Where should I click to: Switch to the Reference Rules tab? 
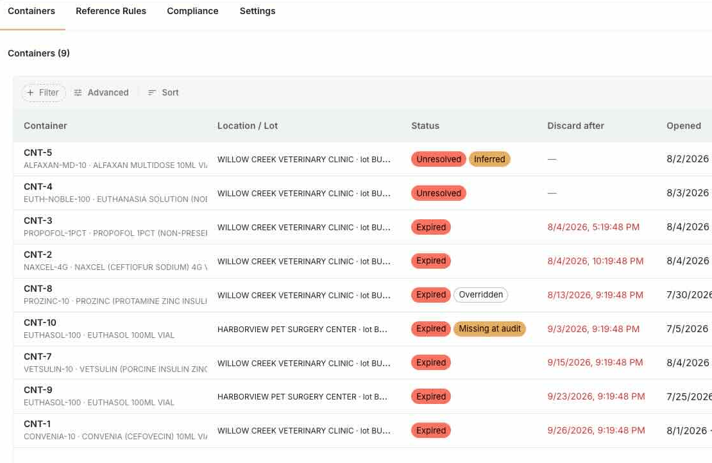click(111, 11)
